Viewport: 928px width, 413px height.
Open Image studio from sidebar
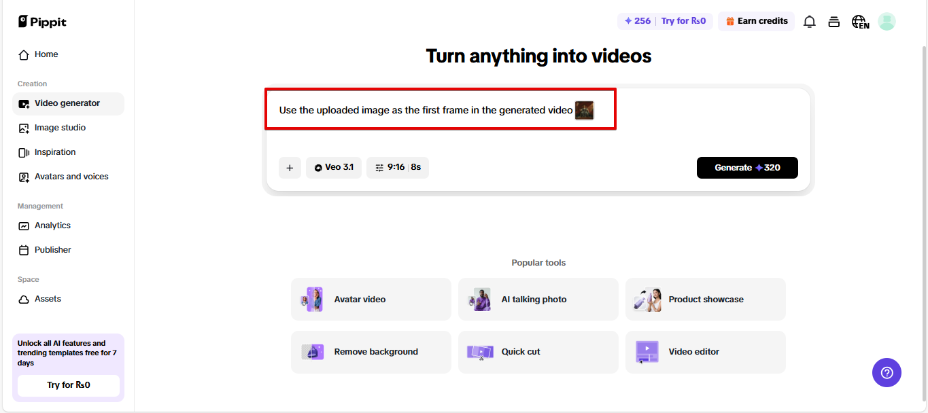68,128
